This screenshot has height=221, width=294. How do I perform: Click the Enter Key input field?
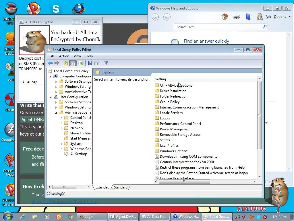pyautogui.click(x=33, y=88)
